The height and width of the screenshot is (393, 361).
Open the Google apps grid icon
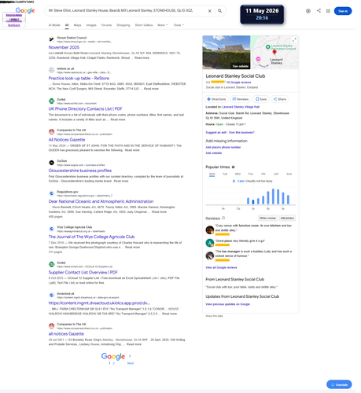[328, 11]
